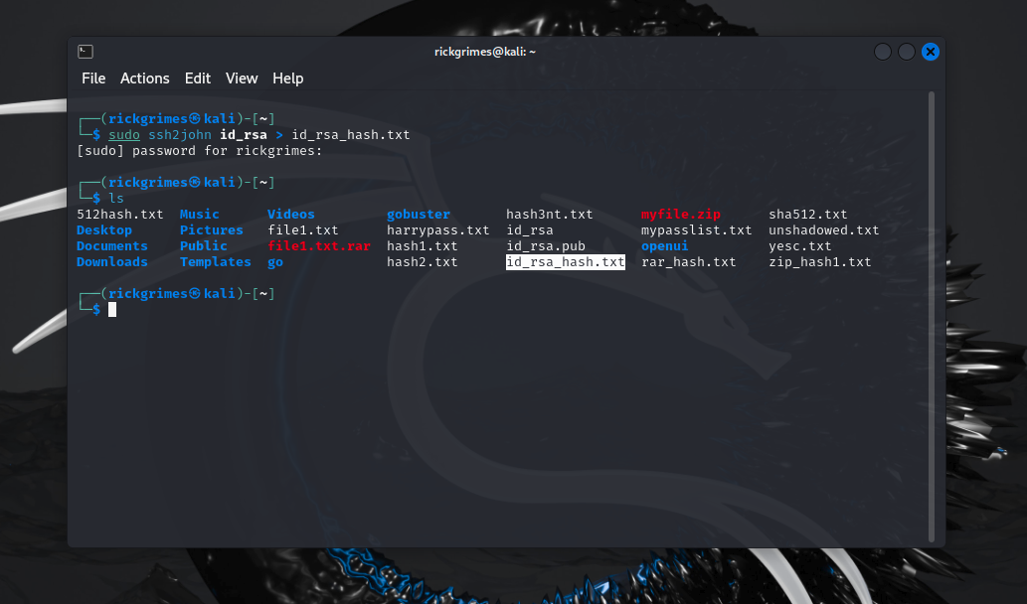Viewport: 1027px width, 604px height.
Task: Select the Downloads folder entry
Action: click(x=112, y=261)
